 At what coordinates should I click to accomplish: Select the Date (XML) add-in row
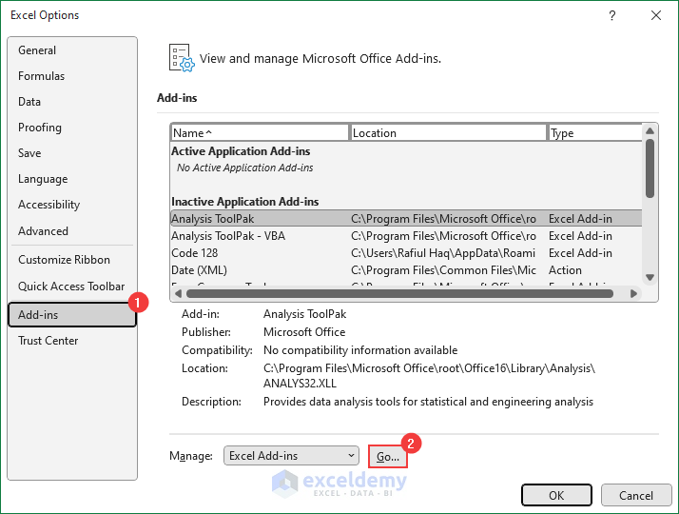pyautogui.click(x=199, y=270)
